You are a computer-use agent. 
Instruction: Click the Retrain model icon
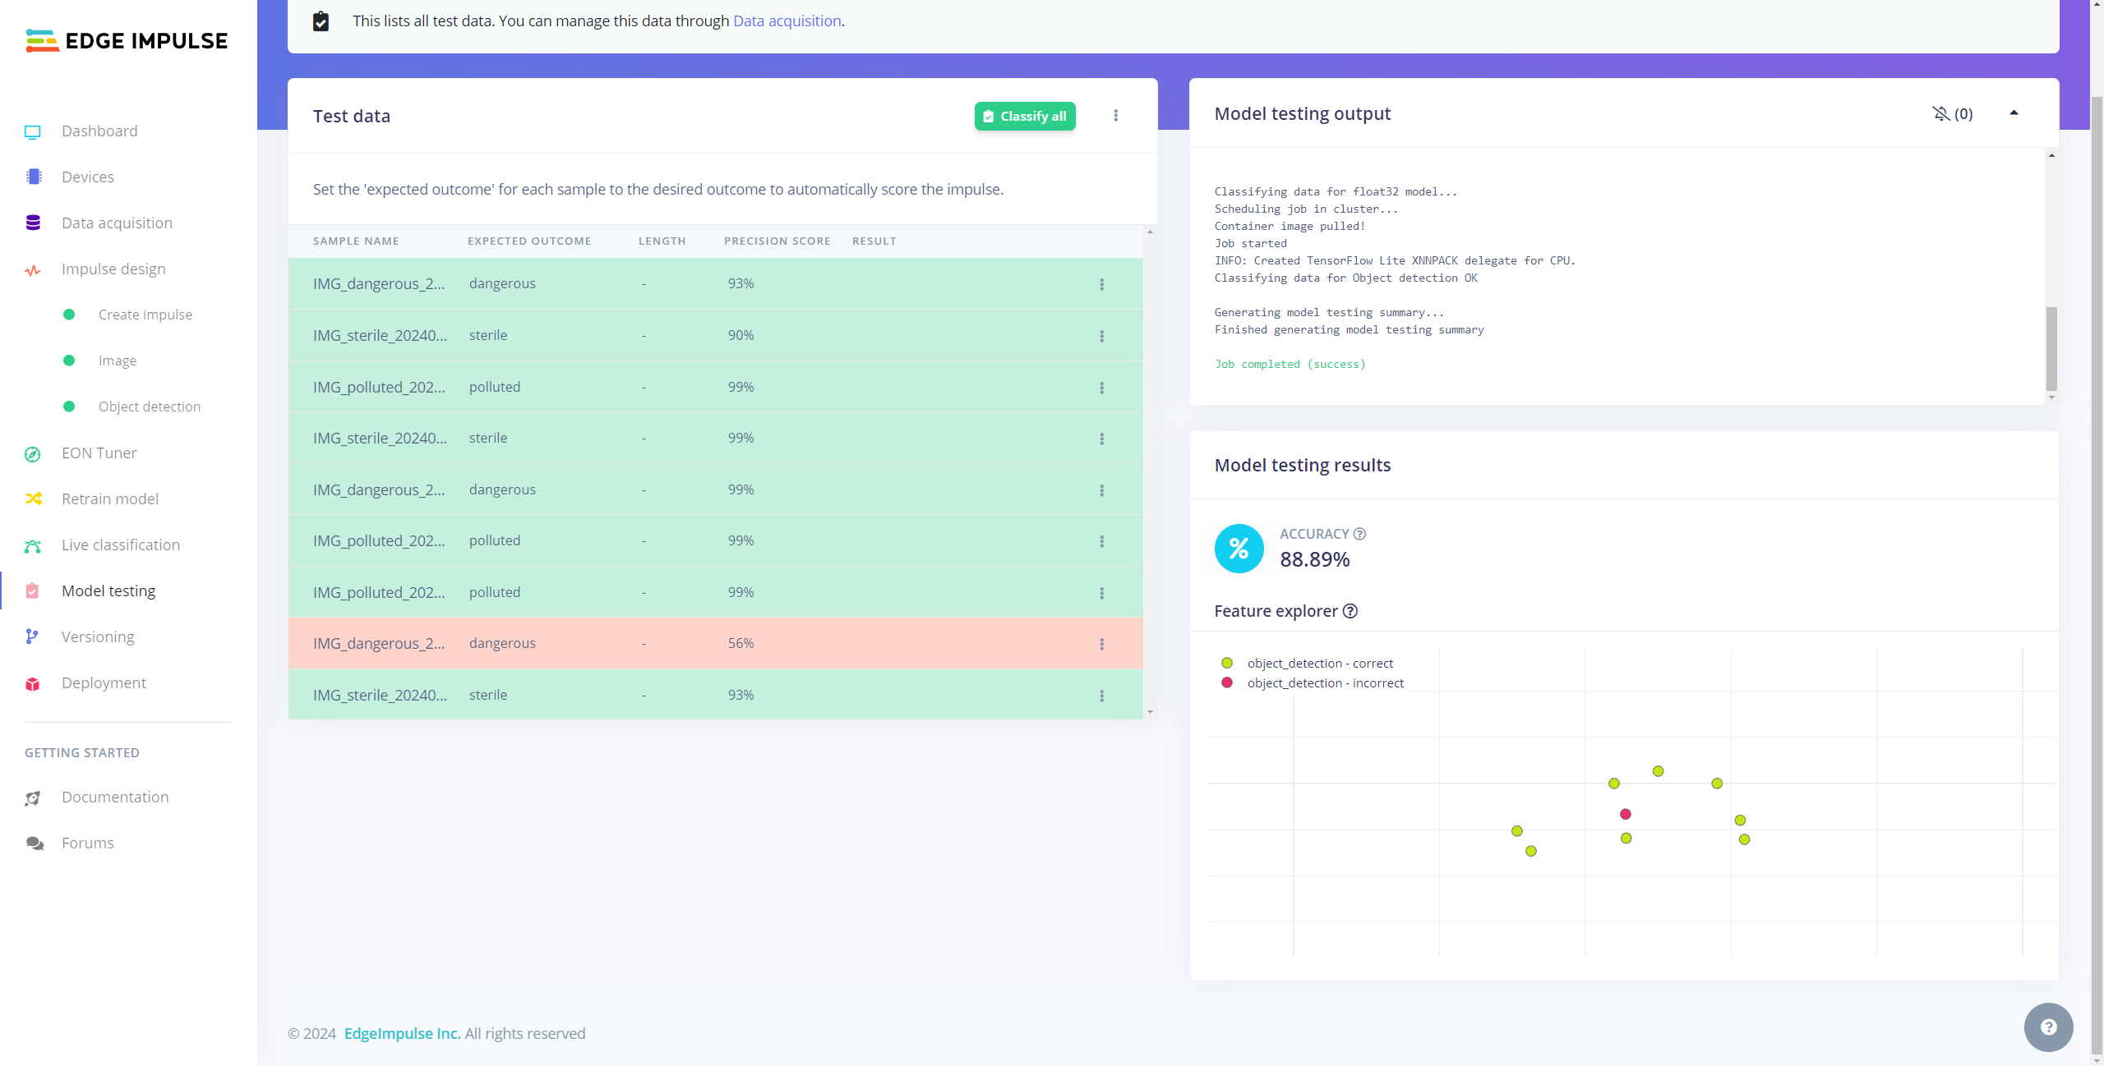33,498
